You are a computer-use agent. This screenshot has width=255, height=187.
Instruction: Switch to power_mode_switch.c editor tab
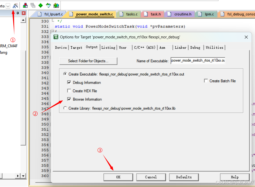click(92, 14)
